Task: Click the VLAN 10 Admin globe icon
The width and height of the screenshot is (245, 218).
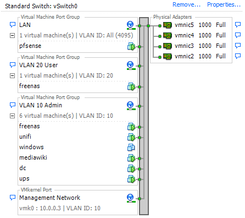Action: click(131, 106)
